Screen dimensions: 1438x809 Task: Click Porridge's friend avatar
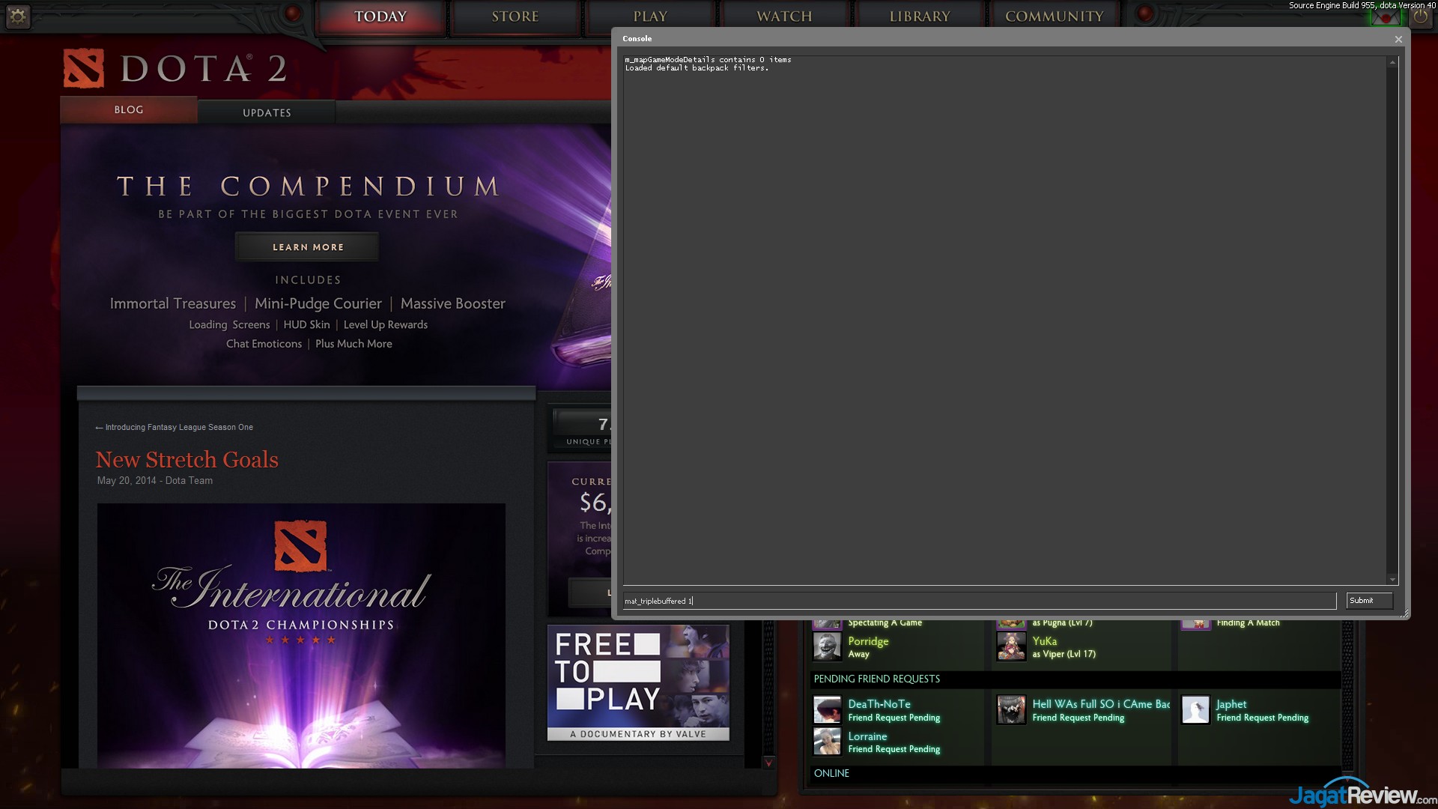pyautogui.click(x=827, y=646)
